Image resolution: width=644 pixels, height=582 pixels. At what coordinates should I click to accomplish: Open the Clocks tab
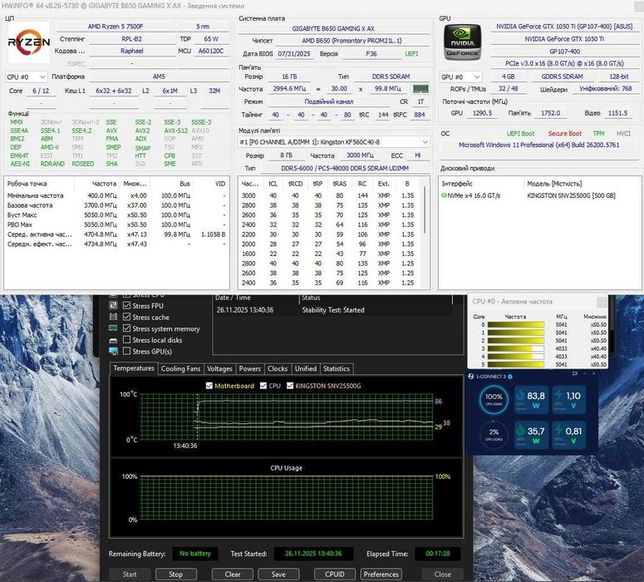tap(278, 368)
